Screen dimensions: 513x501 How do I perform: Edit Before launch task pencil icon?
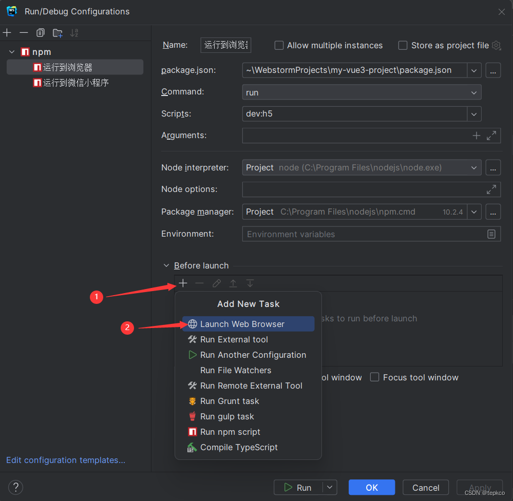tap(217, 283)
